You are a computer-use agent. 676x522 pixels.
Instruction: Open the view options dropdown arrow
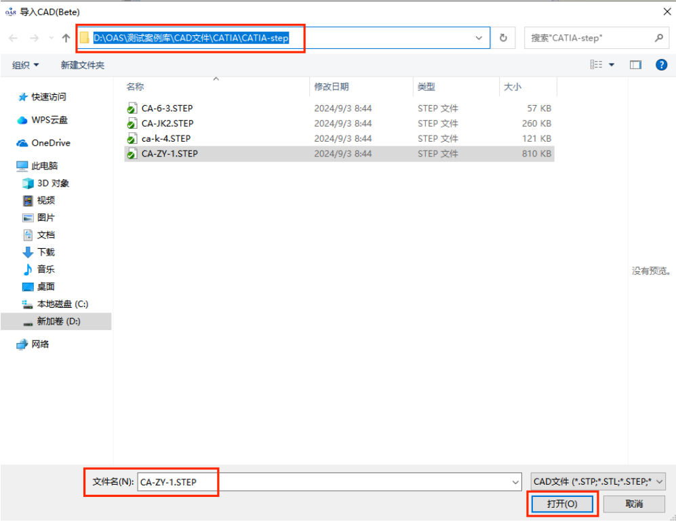tap(612, 65)
